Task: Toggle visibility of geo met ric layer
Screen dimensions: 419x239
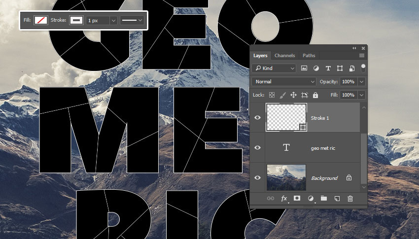Action: pyautogui.click(x=258, y=147)
